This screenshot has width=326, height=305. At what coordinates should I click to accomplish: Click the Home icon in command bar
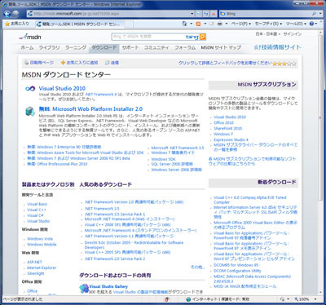point(184,24)
